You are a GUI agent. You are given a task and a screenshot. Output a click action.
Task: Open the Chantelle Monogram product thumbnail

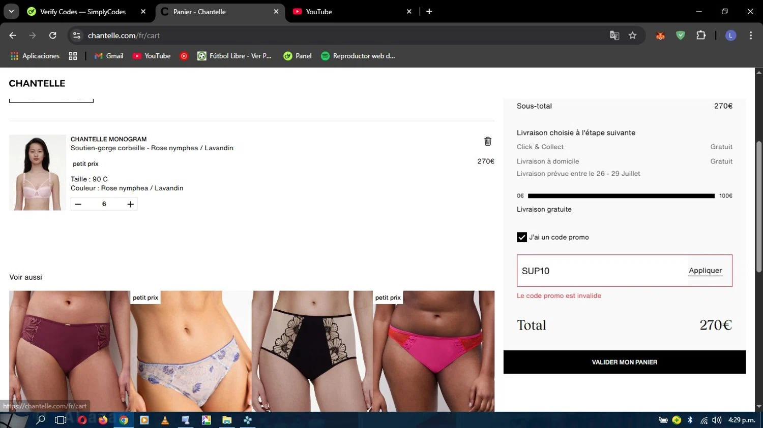pyautogui.click(x=37, y=173)
